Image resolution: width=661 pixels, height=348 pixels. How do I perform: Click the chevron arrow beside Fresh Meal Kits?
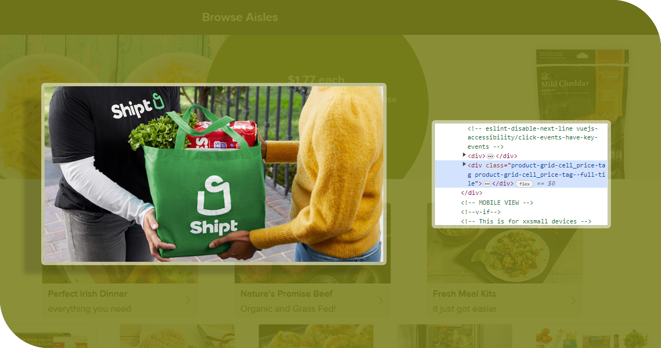[x=572, y=301]
